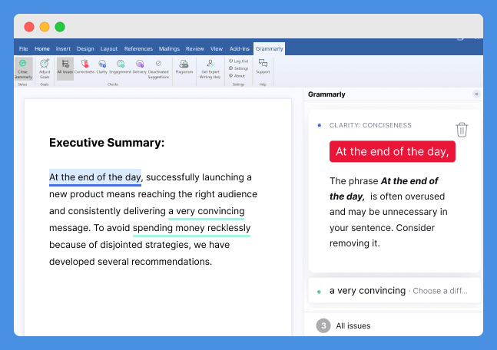The width and height of the screenshot is (497, 350).
Task: Click Get Expert Writing Help
Action: tap(210, 69)
